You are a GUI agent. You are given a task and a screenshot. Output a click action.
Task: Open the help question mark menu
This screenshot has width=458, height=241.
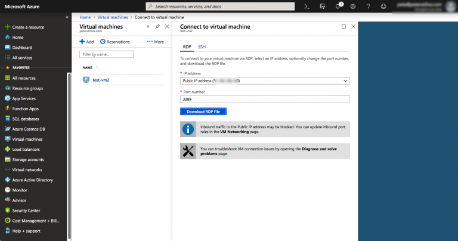(368, 7)
